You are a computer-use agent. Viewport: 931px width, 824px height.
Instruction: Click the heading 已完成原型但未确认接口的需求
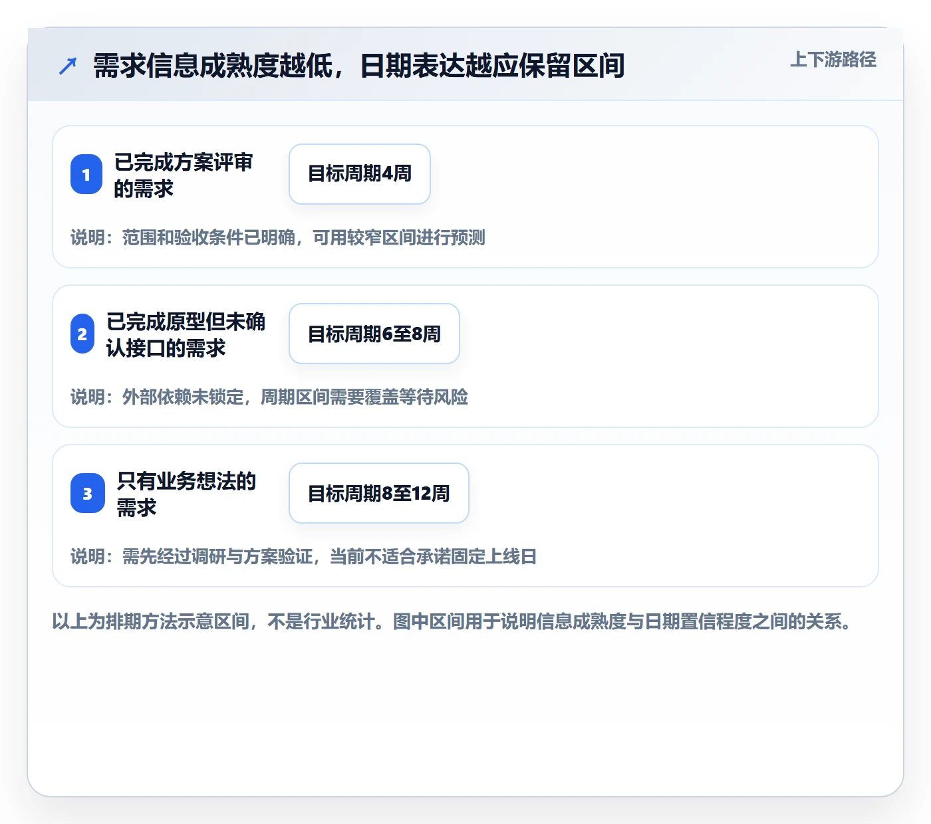[x=186, y=334]
